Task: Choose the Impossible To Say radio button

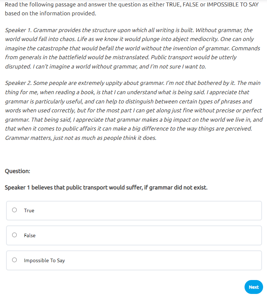Action: pyautogui.click(x=15, y=260)
